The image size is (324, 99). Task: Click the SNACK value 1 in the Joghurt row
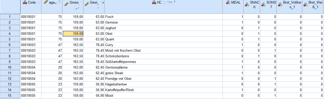[x=252, y=28]
